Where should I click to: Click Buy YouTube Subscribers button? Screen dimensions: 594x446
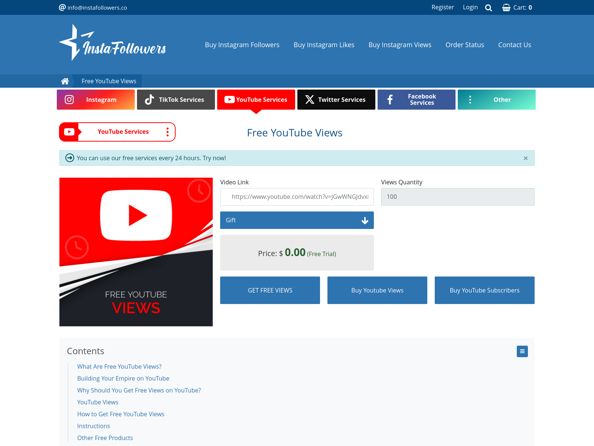point(484,290)
